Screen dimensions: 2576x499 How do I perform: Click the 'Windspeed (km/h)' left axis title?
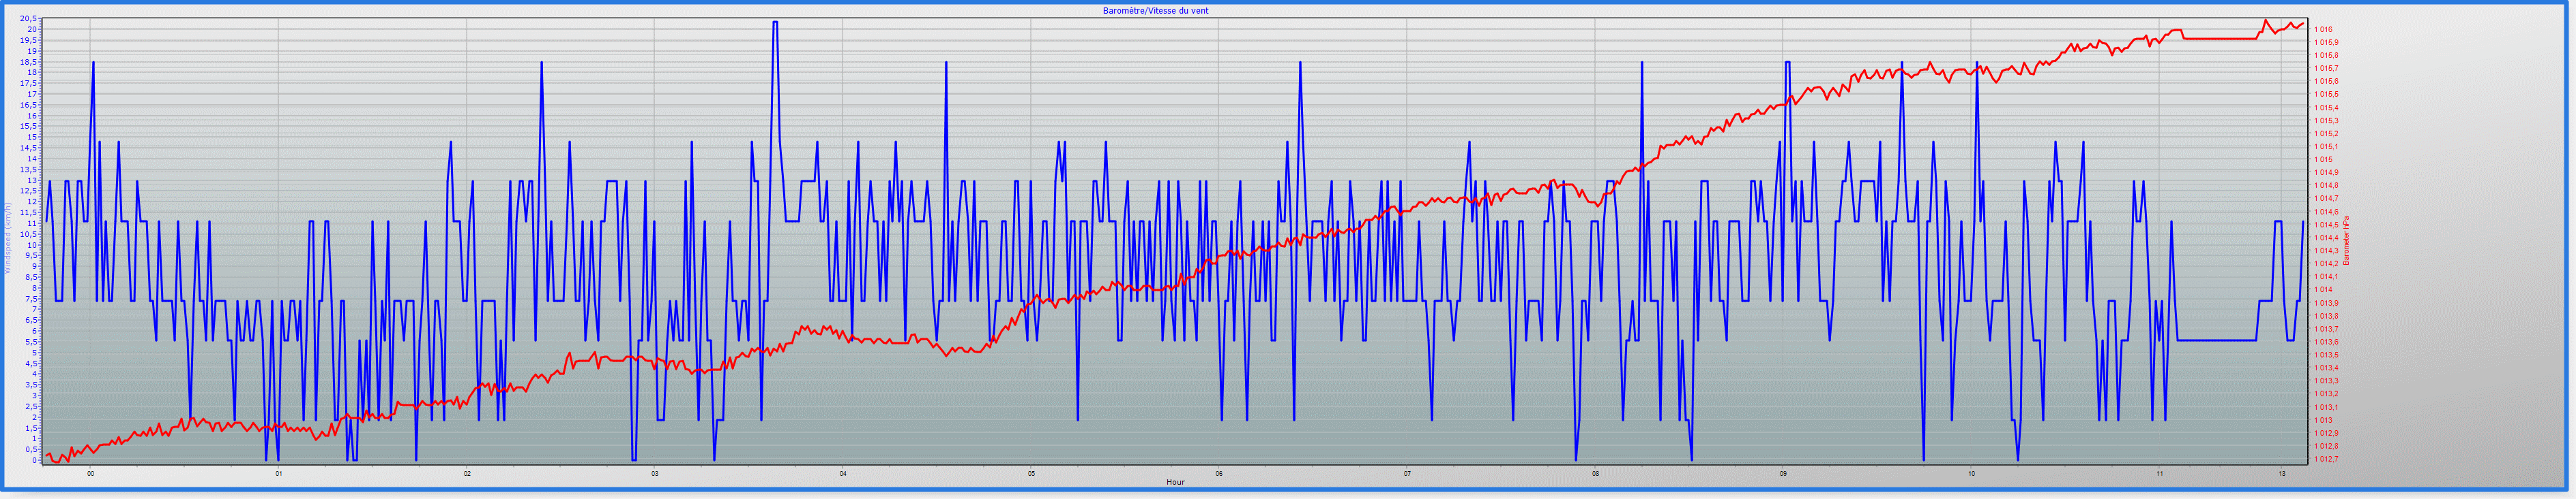pos(7,238)
